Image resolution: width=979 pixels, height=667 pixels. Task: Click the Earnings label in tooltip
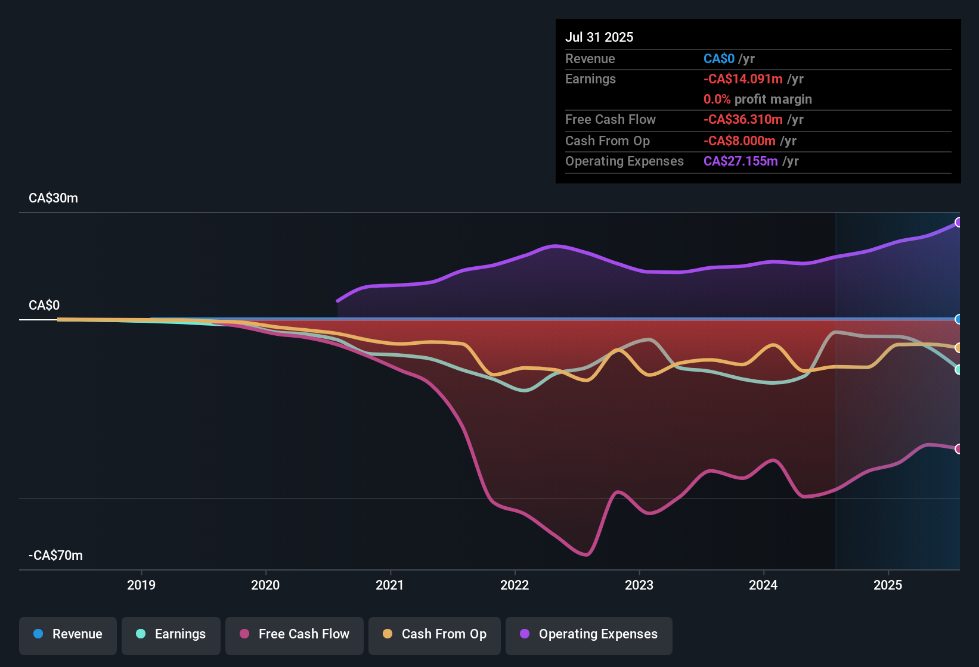pos(591,79)
